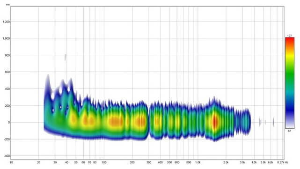300x169 pixels.
Task: Click the ms unit label at top left
Action: point(7,4)
